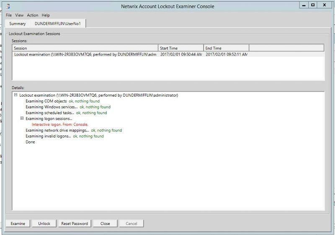Viewport: 335px width, 235px height.
Task: Click the 2017/02/01 09:50:44 start time cell
Action: pyautogui.click(x=181, y=54)
